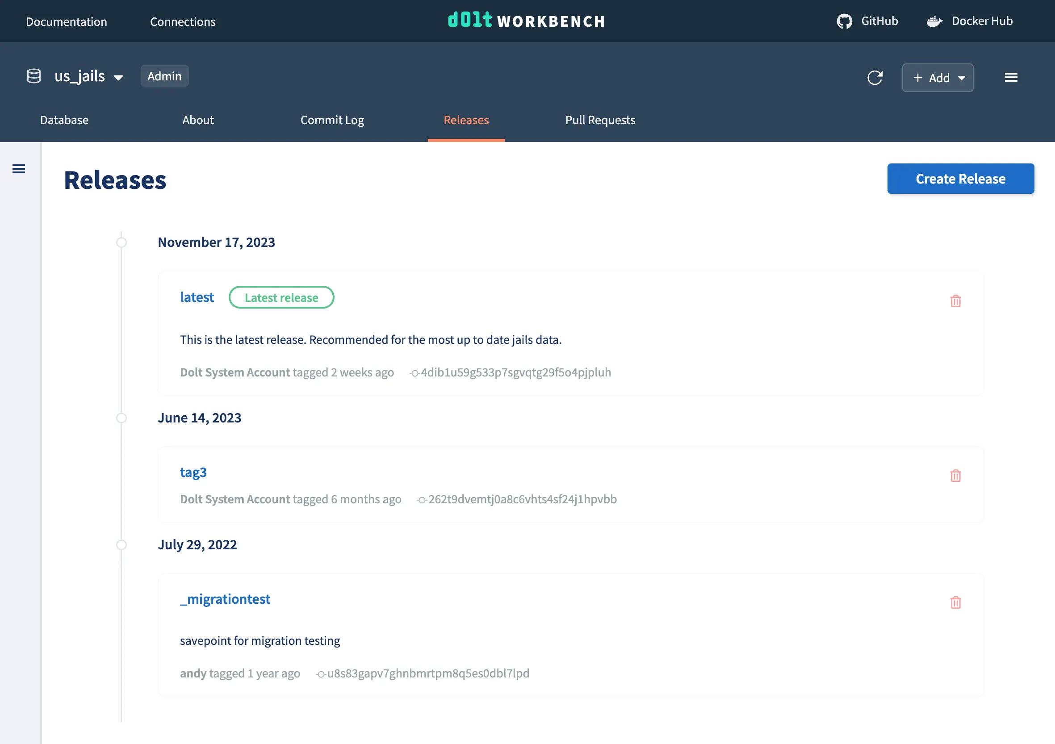Click the database icon beside us_jails
1055x744 pixels.
[x=34, y=76]
